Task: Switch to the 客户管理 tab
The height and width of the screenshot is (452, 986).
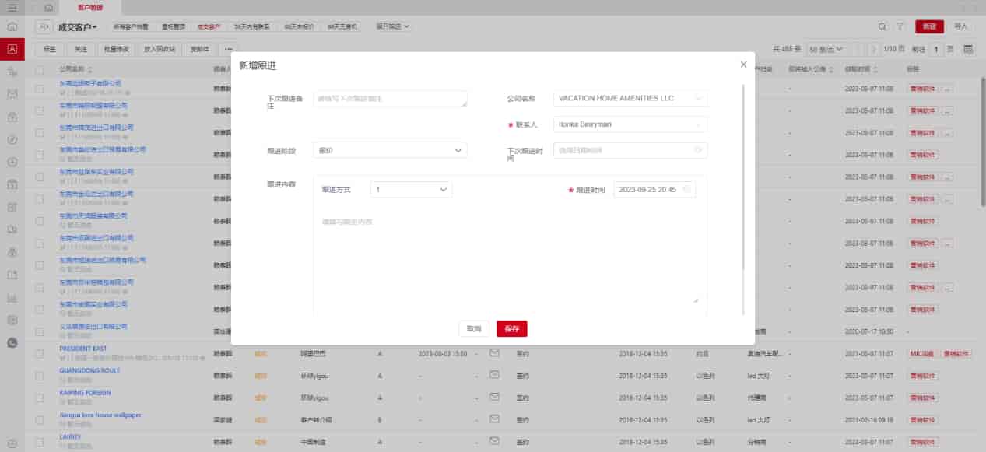Action: (89, 7)
